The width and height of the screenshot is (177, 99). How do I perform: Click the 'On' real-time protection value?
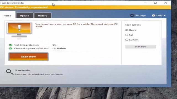click(54, 45)
